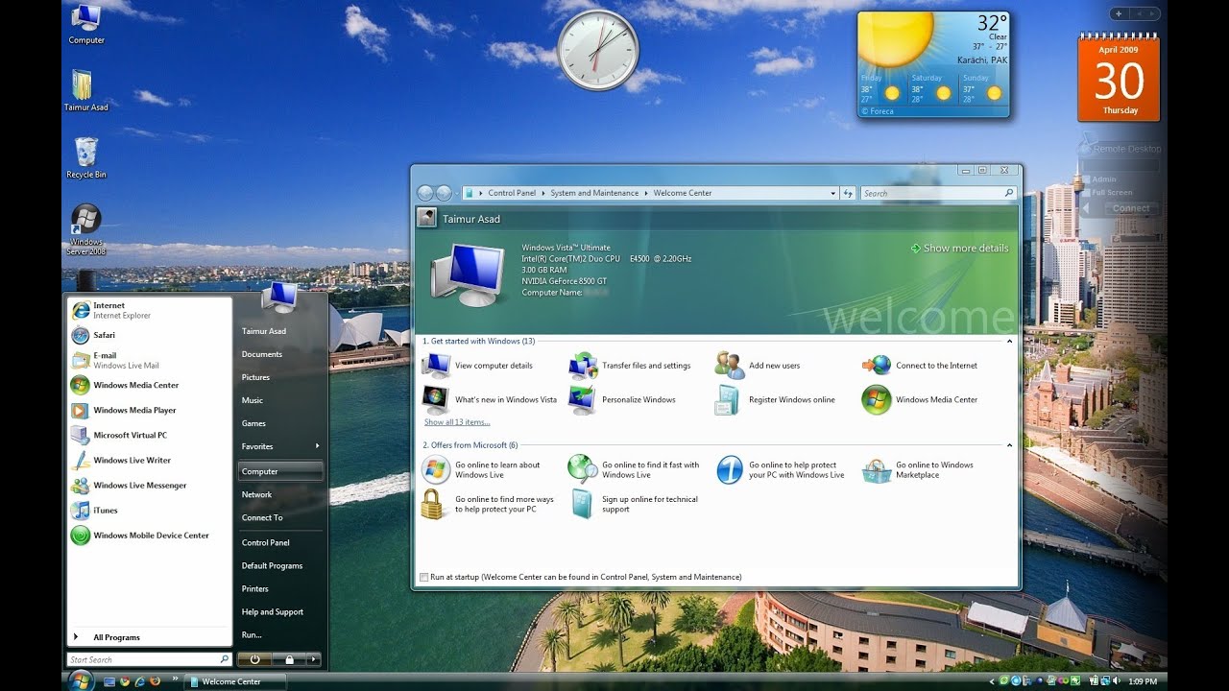Viewport: 1229px width, 691px height.
Task: Open Microsoft Virtual PC
Action: (149, 435)
